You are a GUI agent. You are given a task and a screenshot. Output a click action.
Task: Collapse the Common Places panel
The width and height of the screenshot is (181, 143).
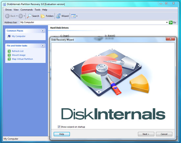point(43,31)
